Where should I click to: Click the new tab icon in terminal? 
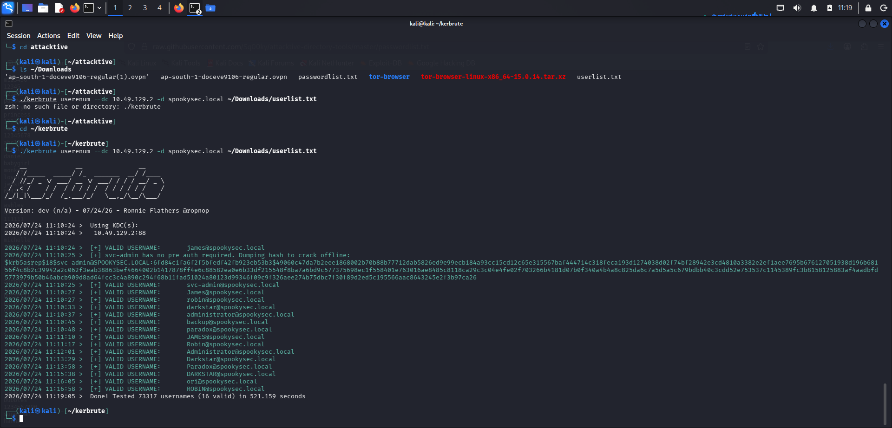[x=9, y=24]
